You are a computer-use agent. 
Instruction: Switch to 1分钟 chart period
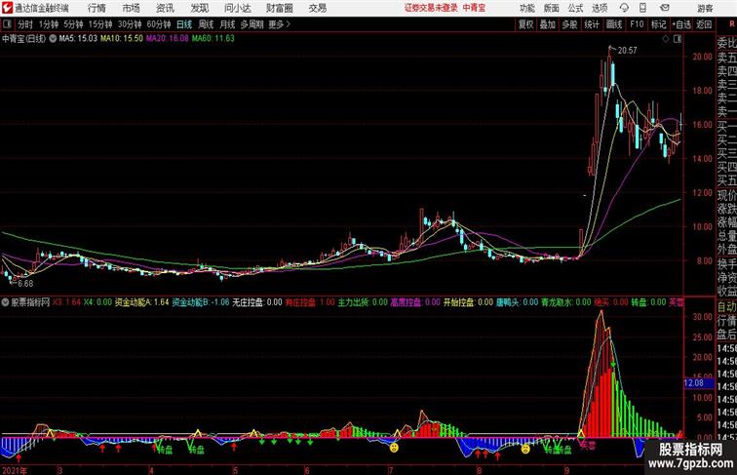pyautogui.click(x=49, y=24)
